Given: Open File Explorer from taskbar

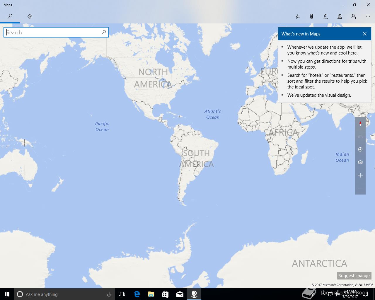Looking at the screenshot, I should coord(151,294).
